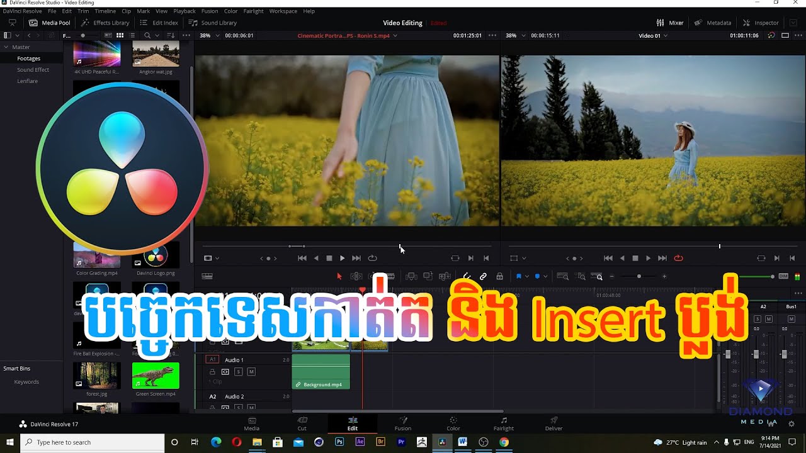Lock the Audio 1 track
This screenshot has height=453, width=806.
(x=212, y=372)
